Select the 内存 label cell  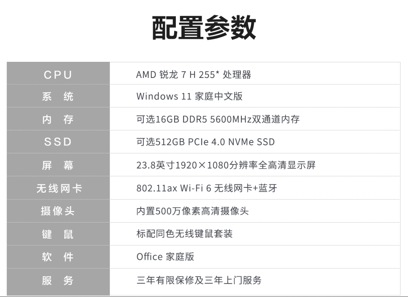[x=58, y=119]
